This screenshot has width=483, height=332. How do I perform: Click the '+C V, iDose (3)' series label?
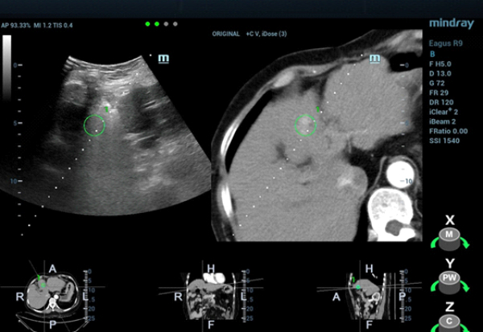266,34
